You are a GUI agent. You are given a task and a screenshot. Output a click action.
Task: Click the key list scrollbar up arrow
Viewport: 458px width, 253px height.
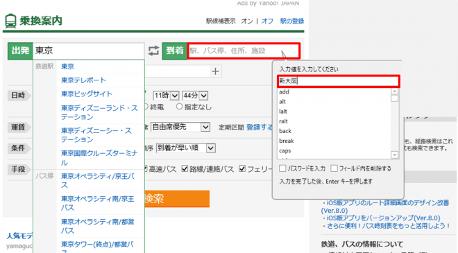395,91
